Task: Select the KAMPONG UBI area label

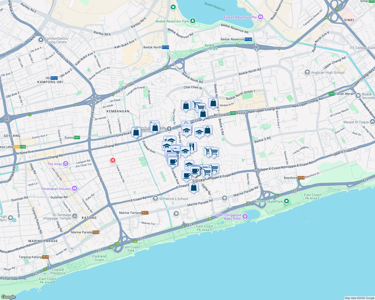Action: pyautogui.click(x=50, y=82)
